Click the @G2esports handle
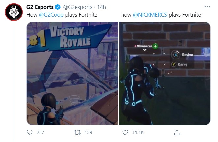The width and height of the screenshot is (218, 142). pos(78,7)
